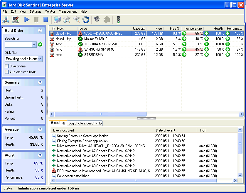Click warning icon of SAMSUNG SP1614C drive
This screenshot has width=246, height=193.
[80, 49]
